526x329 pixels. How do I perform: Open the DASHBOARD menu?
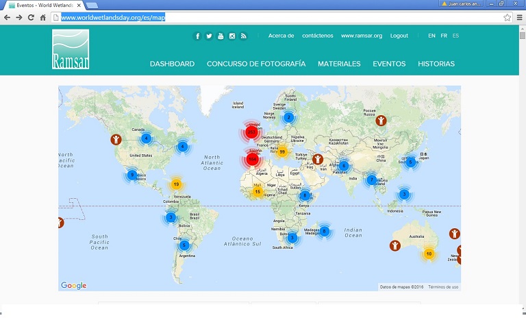pyautogui.click(x=172, y=64)
